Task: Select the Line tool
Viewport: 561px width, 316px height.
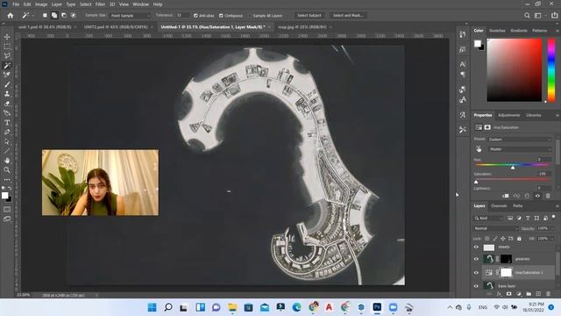Action: pos(7,151)
